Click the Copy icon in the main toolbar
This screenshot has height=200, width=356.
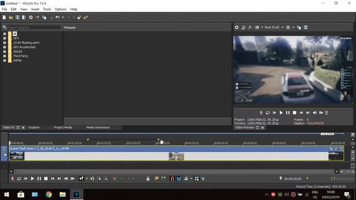44,17
